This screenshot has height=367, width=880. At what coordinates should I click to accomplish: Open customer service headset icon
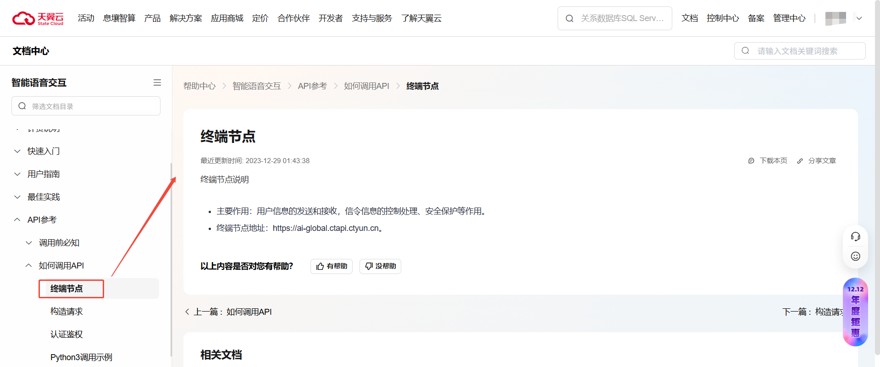(x=855, y=236)
